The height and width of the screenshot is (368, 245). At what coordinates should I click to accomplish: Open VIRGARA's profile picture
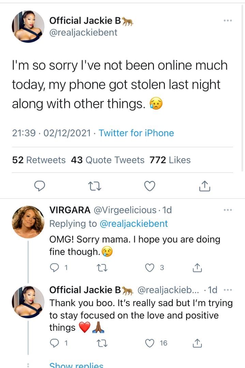[28, 222]
